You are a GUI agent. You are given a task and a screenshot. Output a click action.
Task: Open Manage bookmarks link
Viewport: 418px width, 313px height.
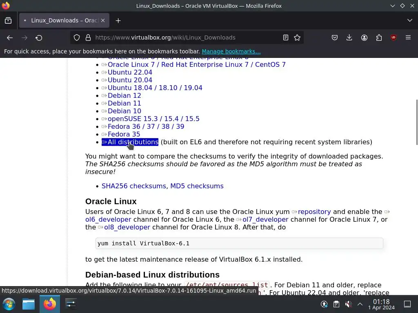(231, 51)
